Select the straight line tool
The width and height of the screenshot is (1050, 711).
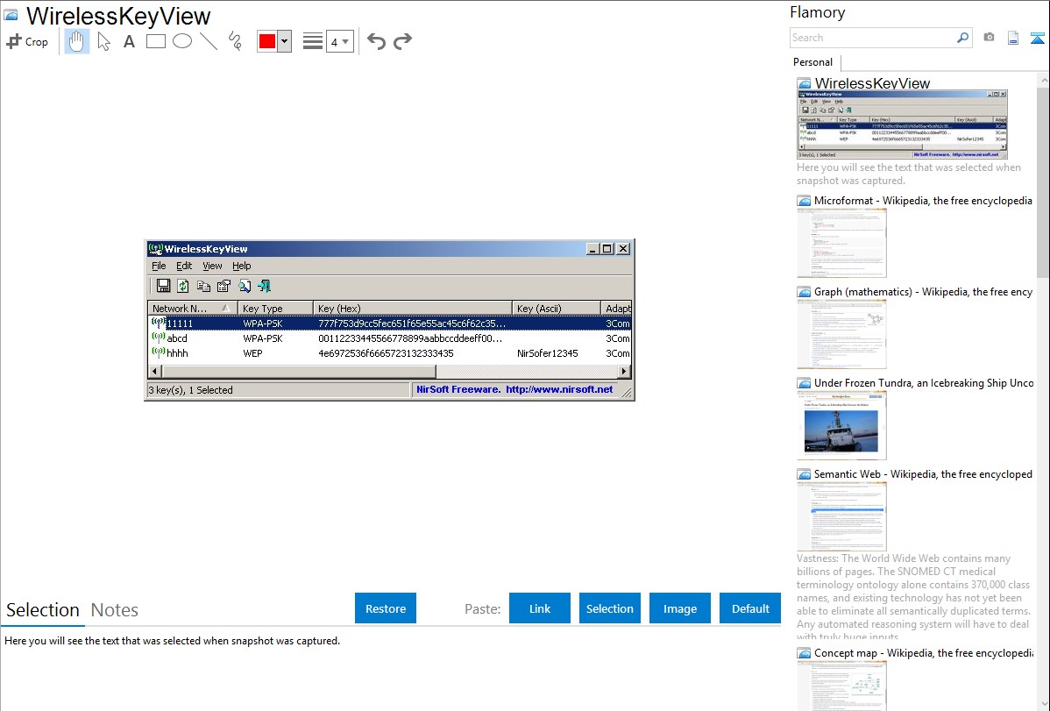[209, 41]
